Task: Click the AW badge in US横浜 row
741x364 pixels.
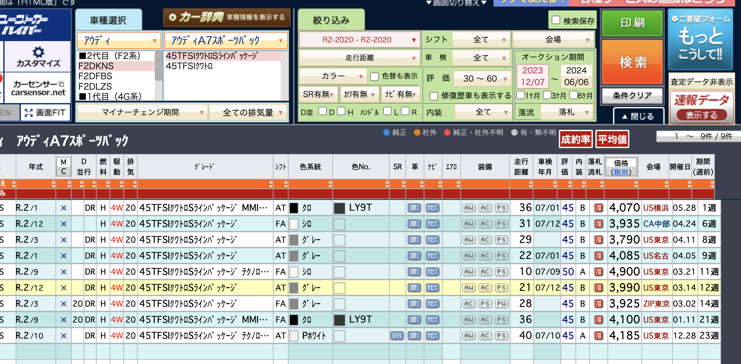Action: (x=469, y=208)
